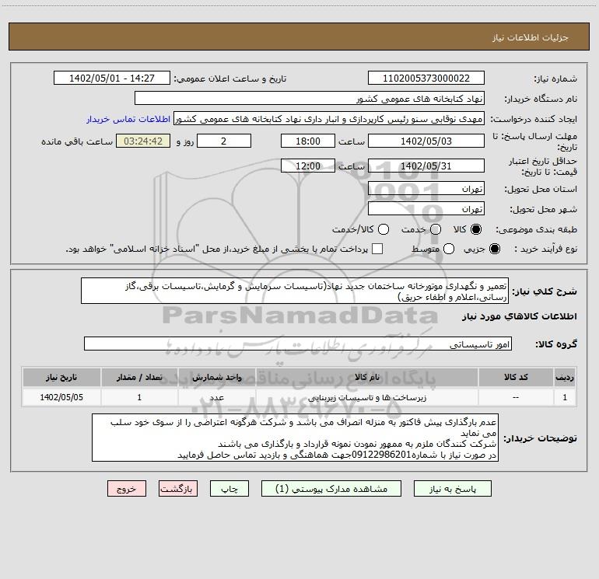Click the price validity time 12:00

click(308, 166)
